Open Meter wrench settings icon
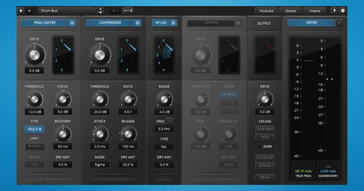 pyautogui.click(x=339, y=23)
